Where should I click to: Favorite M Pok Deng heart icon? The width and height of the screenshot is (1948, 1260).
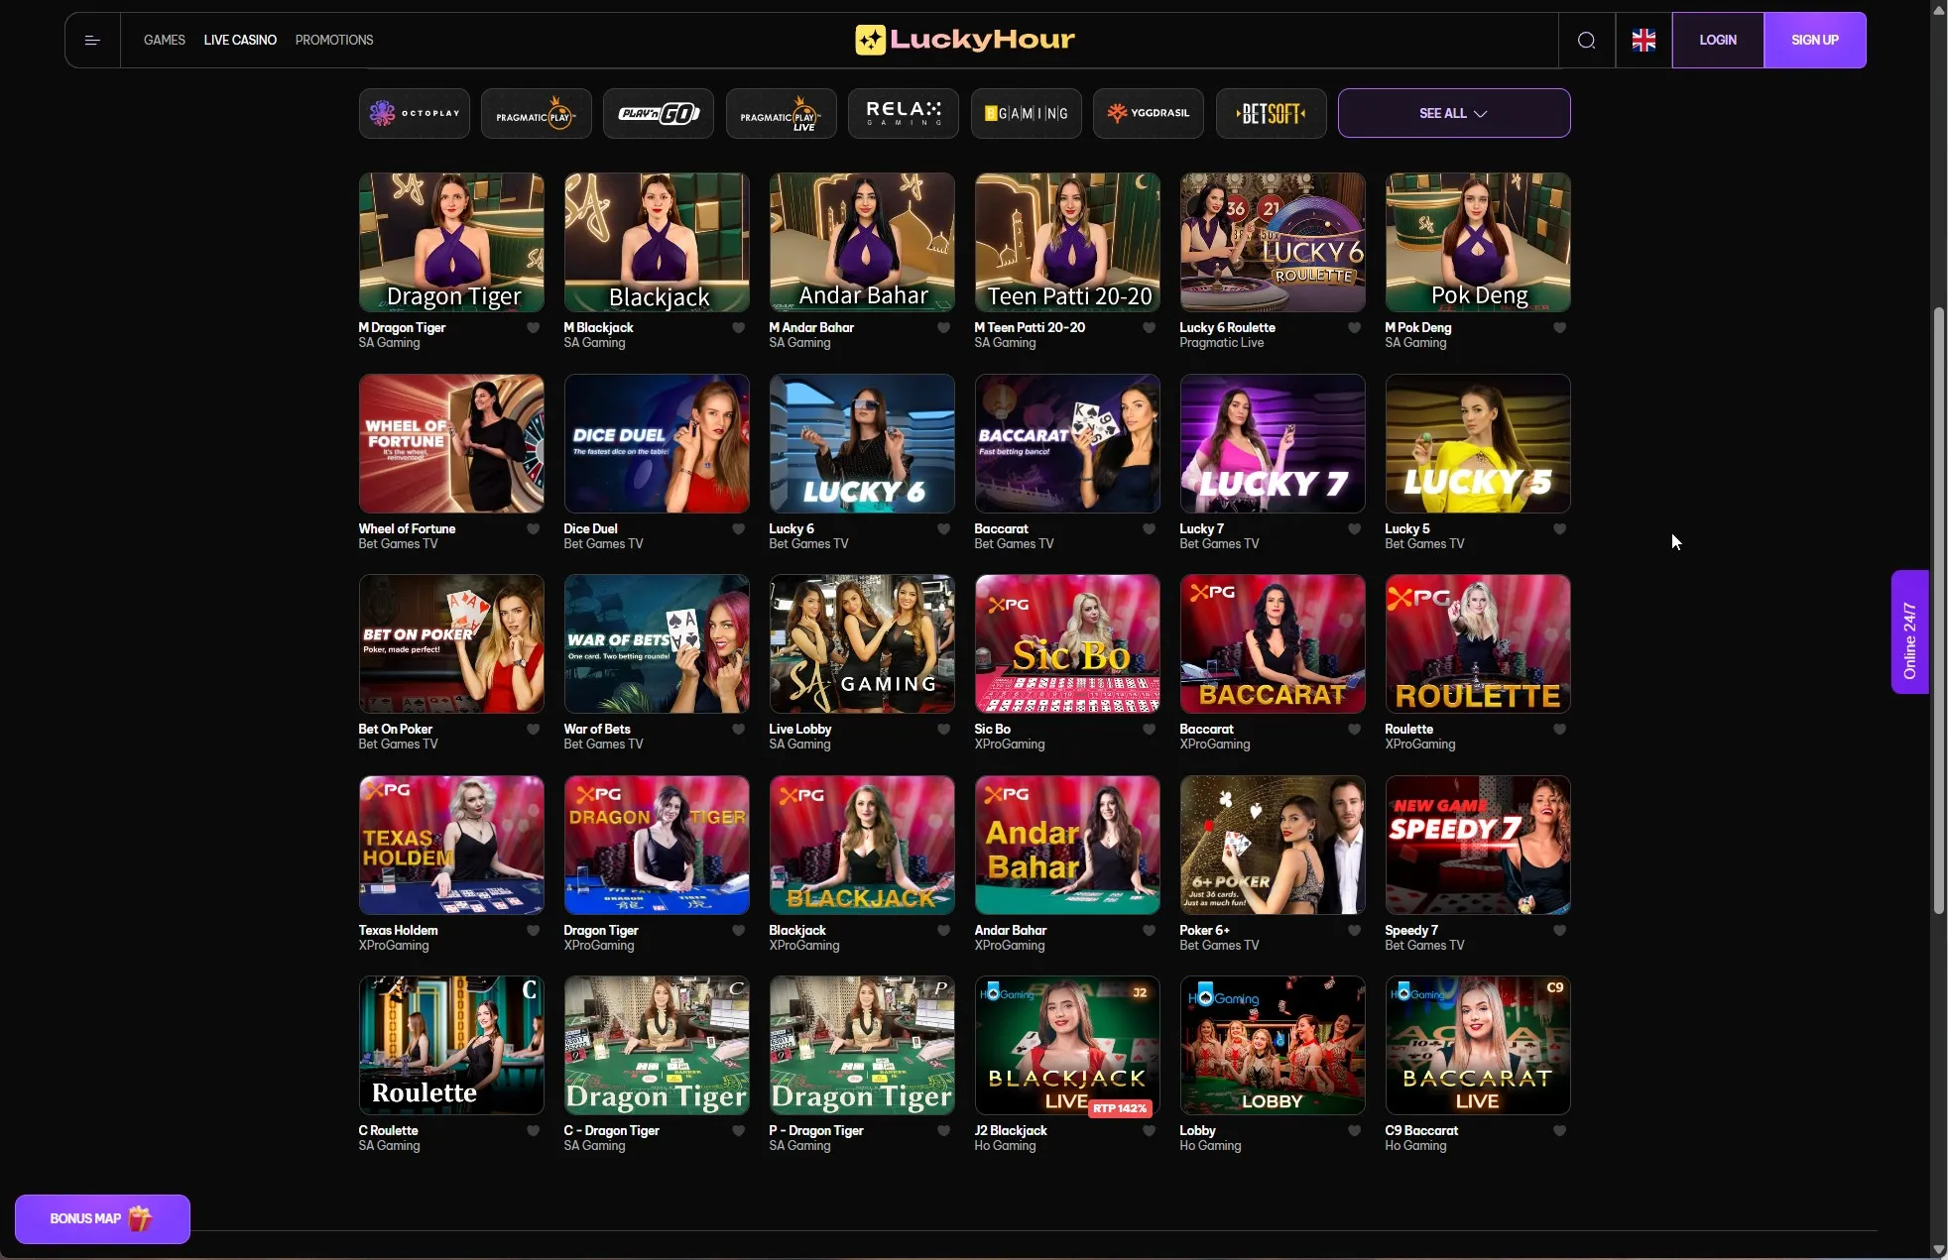1560,328
